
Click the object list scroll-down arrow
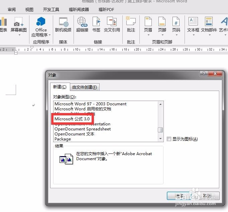click(160, 139)
